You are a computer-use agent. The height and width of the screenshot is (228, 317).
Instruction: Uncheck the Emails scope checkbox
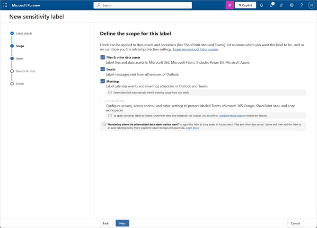[103, 69]
